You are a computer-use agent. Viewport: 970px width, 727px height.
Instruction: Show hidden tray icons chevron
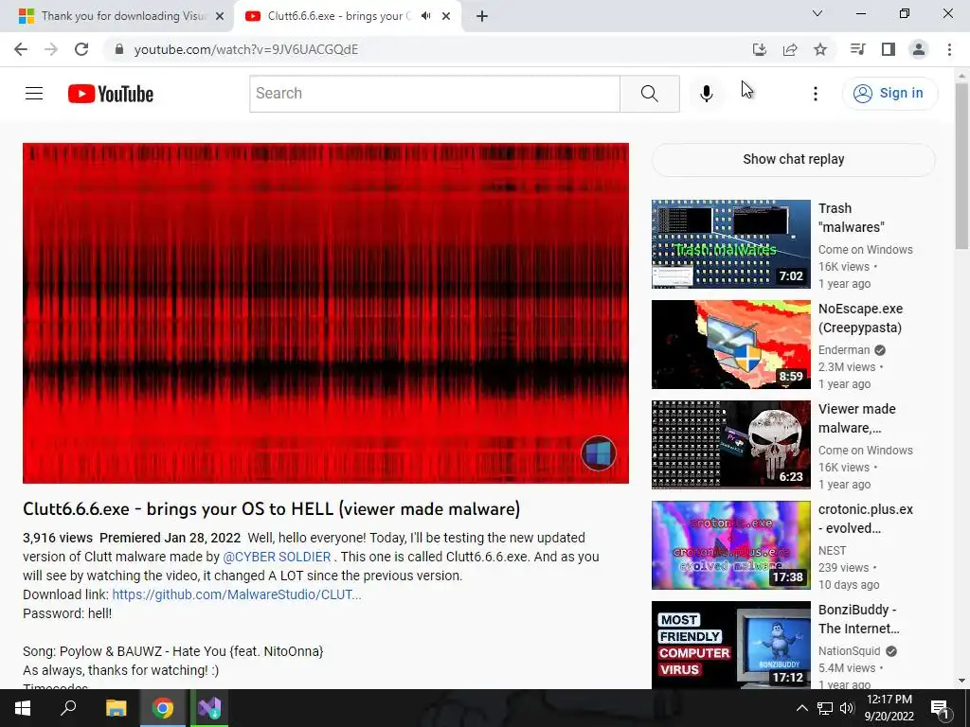[x=801, y=708]
